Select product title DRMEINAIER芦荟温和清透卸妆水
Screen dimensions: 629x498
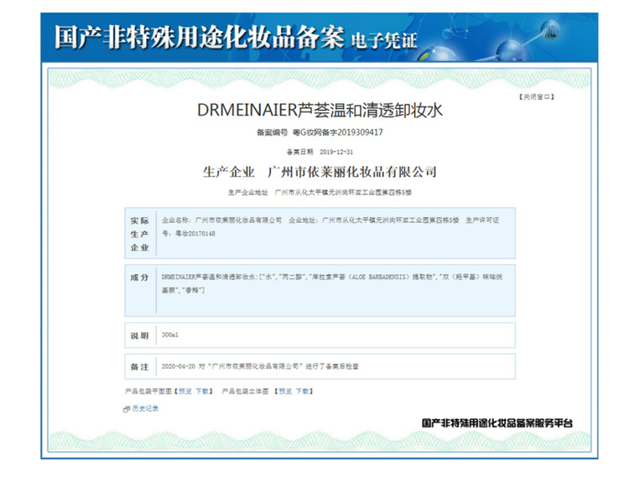click(x=320, y=111)
